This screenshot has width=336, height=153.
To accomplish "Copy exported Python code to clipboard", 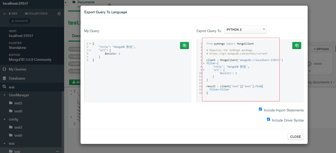I will [296, 46].
